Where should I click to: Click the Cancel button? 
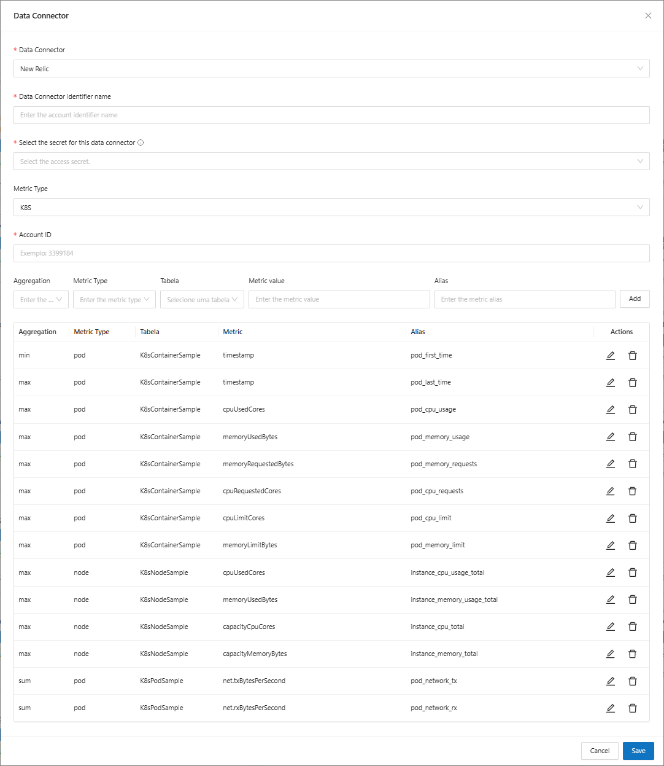click(600, 751)
